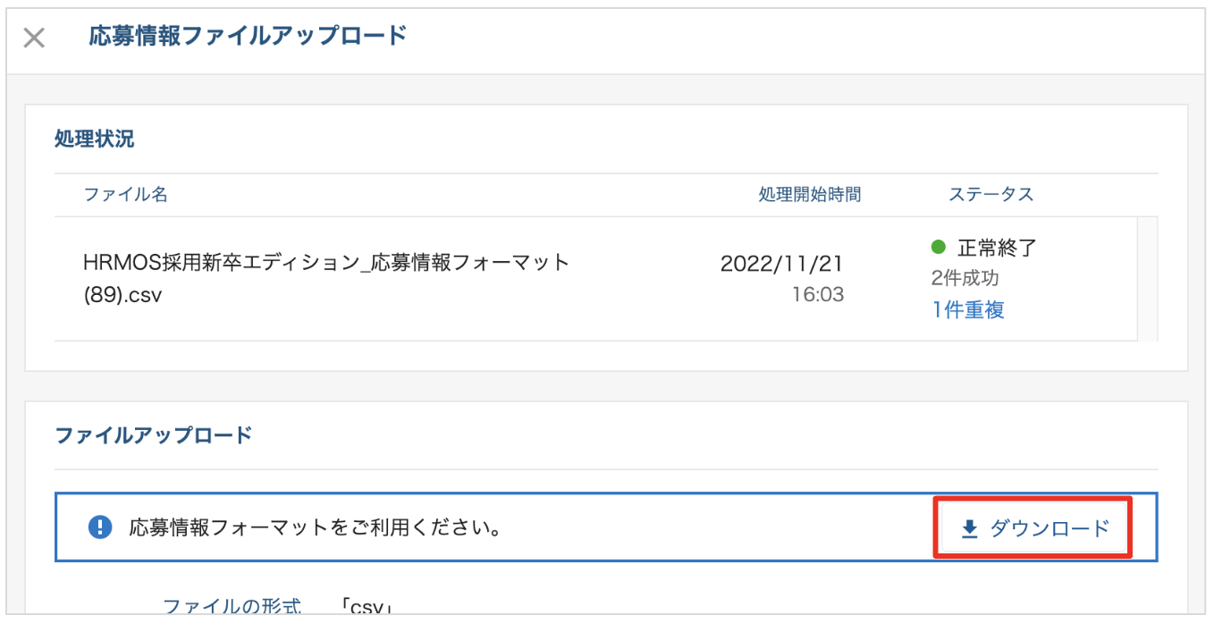Select the HRMOS採用新卒エディション csv file row
The width and height of the screenshot is (1214, 624).
point(326,278)
